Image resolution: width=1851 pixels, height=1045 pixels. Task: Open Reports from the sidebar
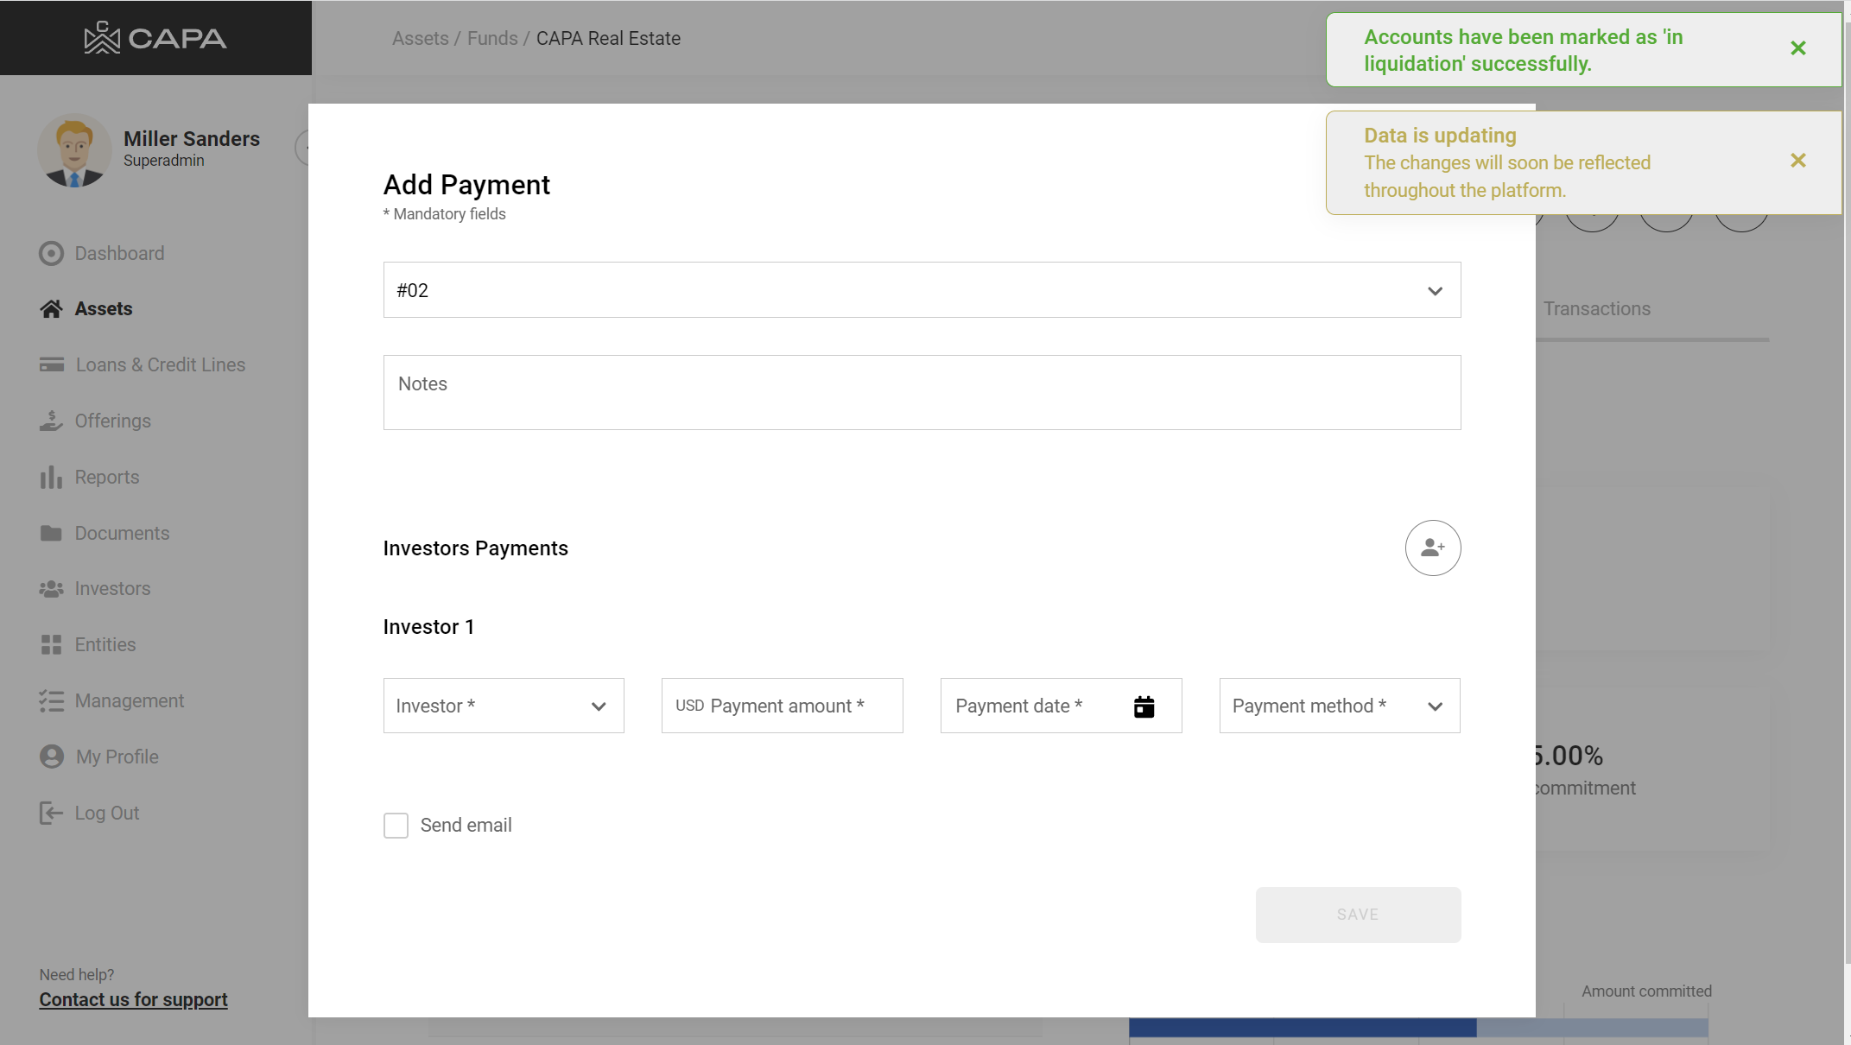click(106, 477)
